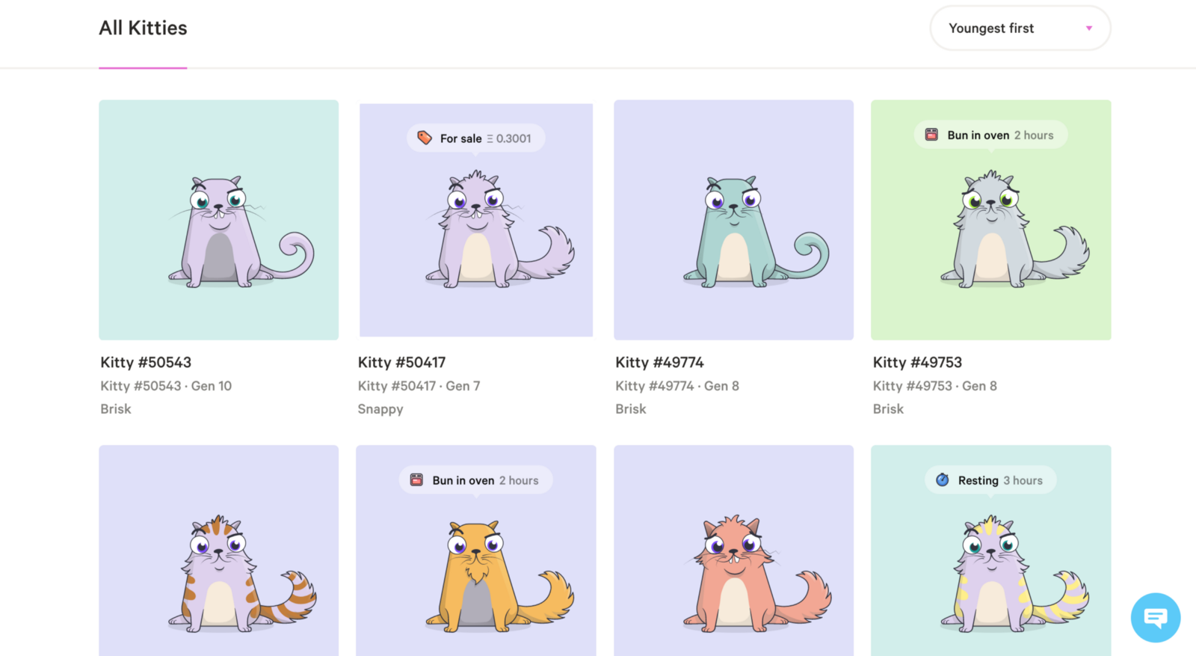
Task: Select the Kitty #50543 lavender cat thumbnail
Action: pos(218,221)
